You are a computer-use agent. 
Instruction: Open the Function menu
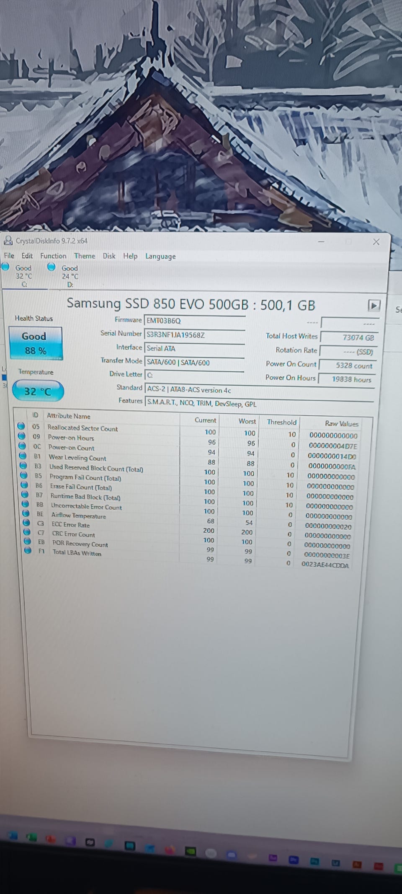[x=53, y=256]
